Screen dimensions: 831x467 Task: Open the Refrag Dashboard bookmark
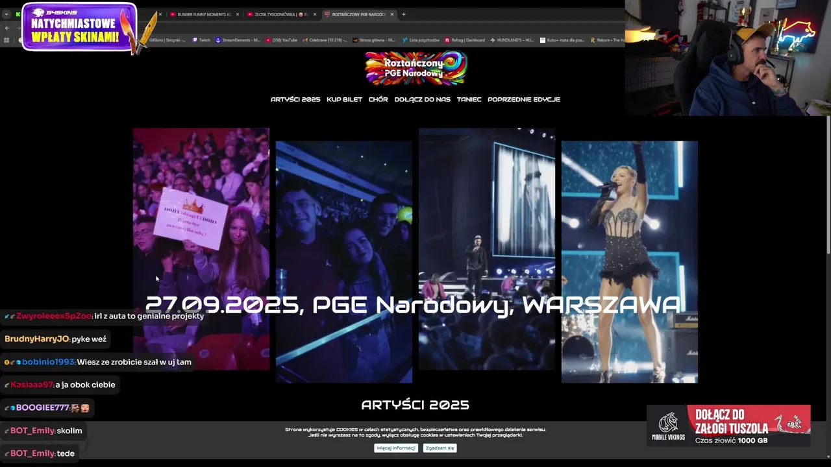[x=465, y=40]
